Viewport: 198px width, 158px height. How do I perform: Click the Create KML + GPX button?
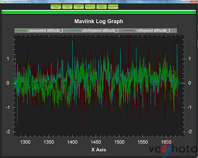[56, 7]
